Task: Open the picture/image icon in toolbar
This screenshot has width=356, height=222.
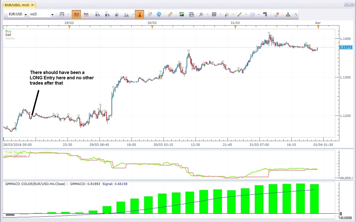Action: tap(182, 14)
